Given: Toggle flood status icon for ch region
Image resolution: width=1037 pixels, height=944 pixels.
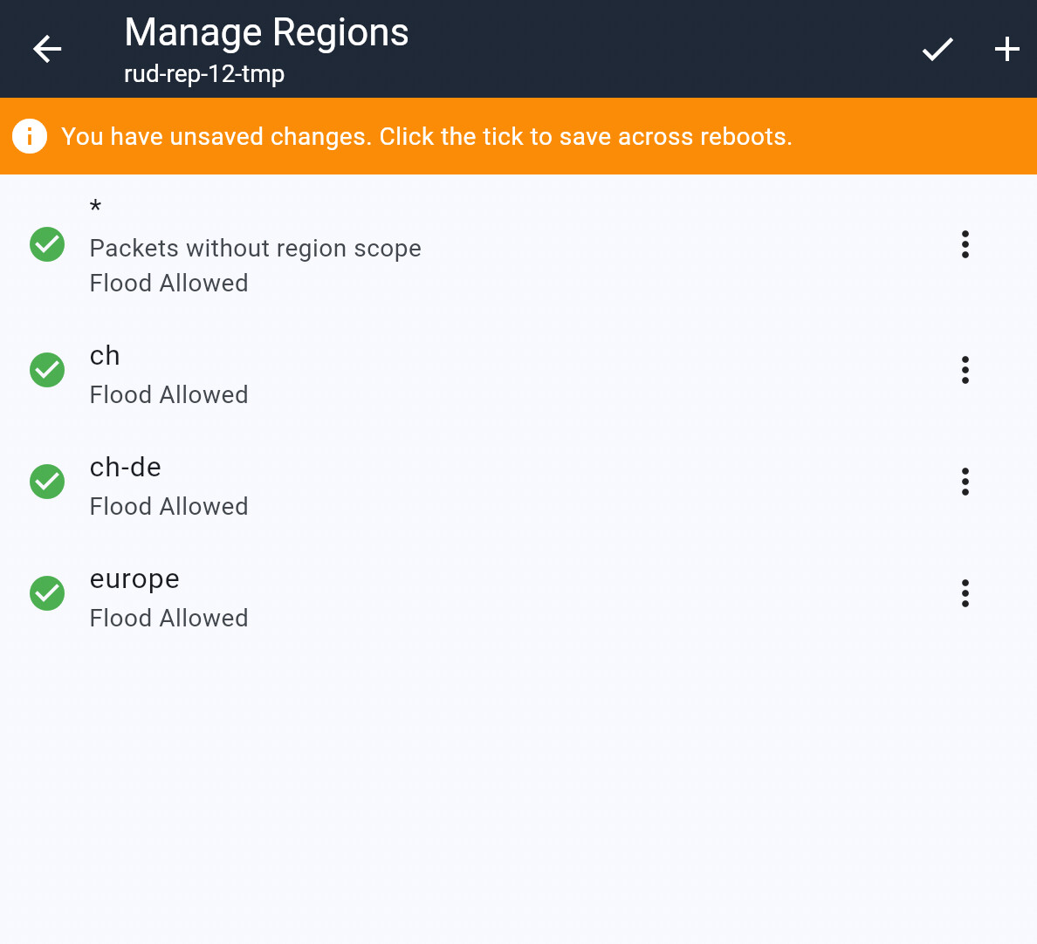Looking at the screenshot, I should [47, 370].
